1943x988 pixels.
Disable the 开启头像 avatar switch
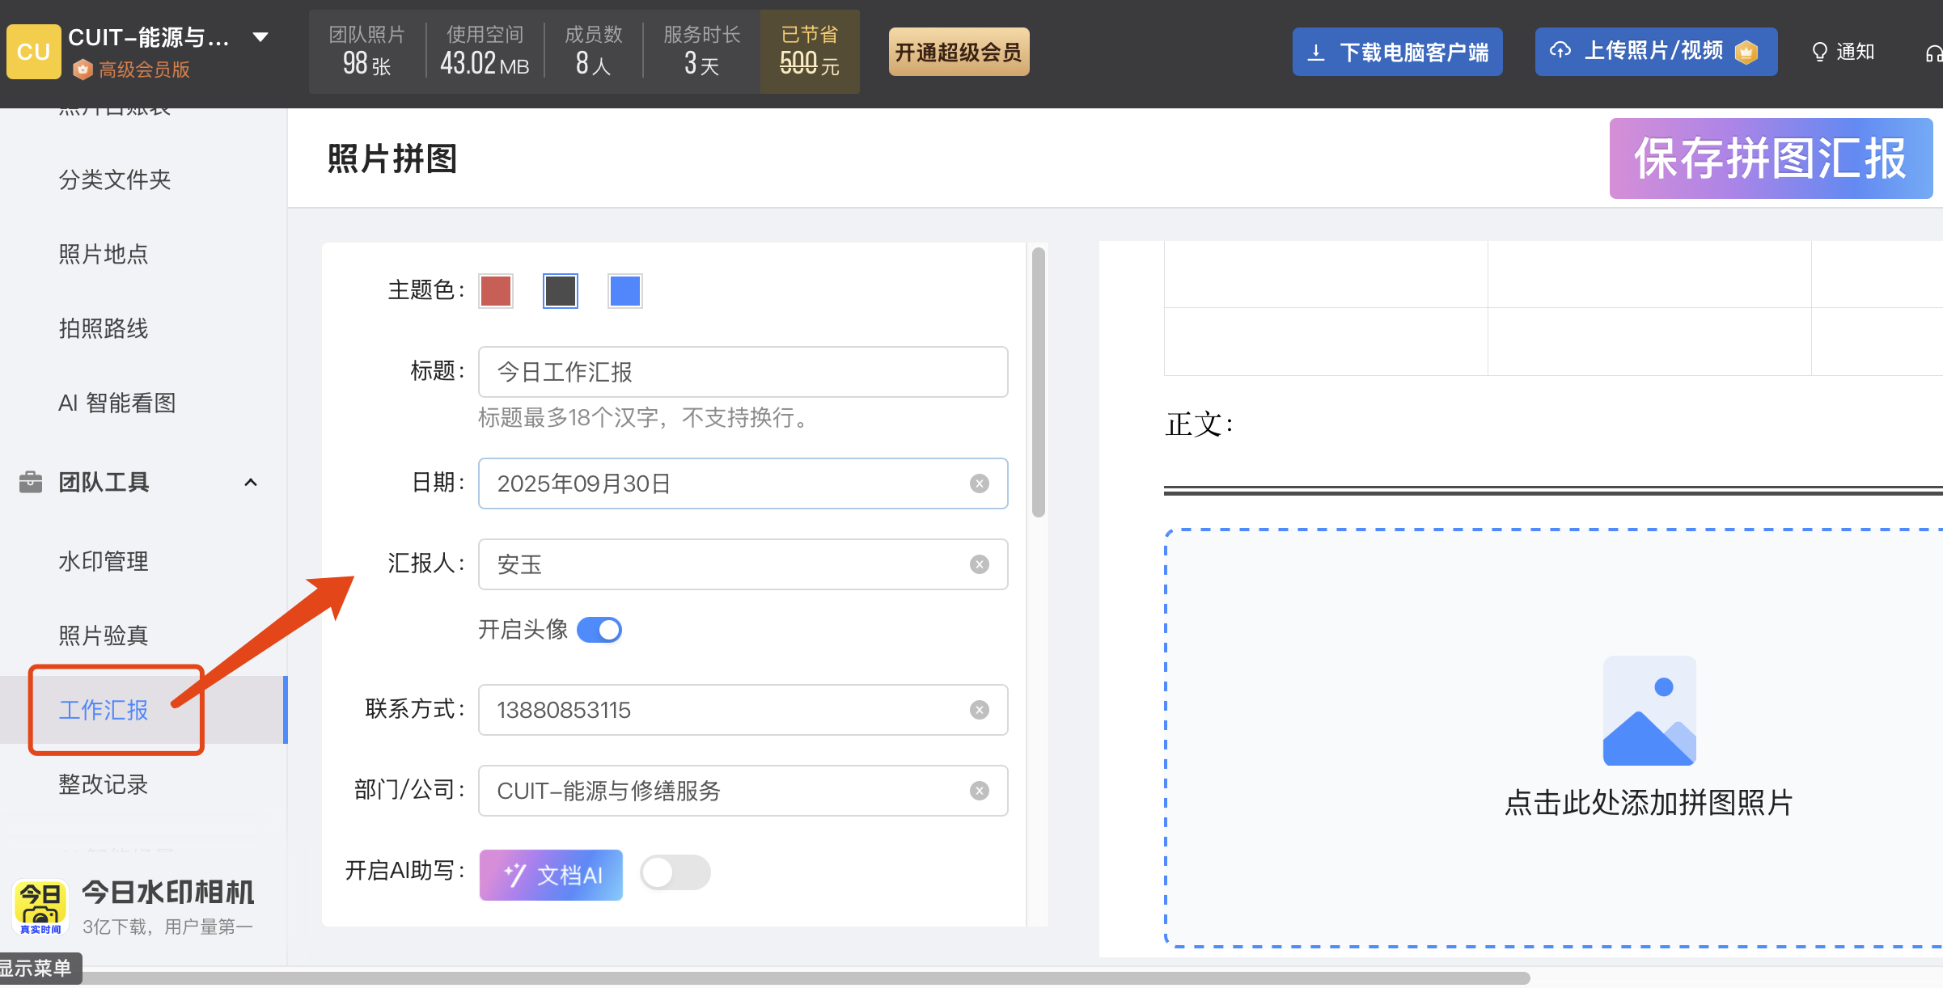tap(599, 630)
